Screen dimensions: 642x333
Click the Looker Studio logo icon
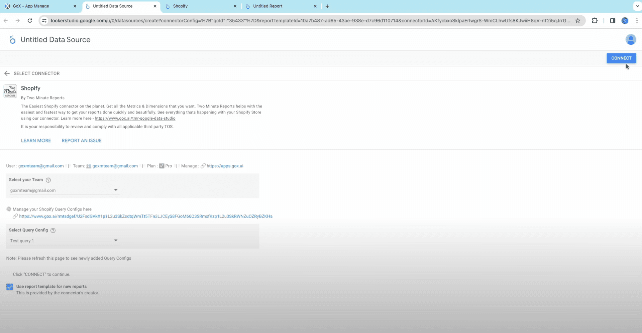(12, 40)
